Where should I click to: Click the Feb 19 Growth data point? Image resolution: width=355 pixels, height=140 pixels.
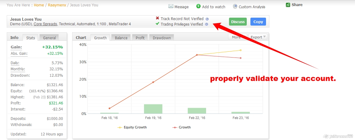coord(153,82)
